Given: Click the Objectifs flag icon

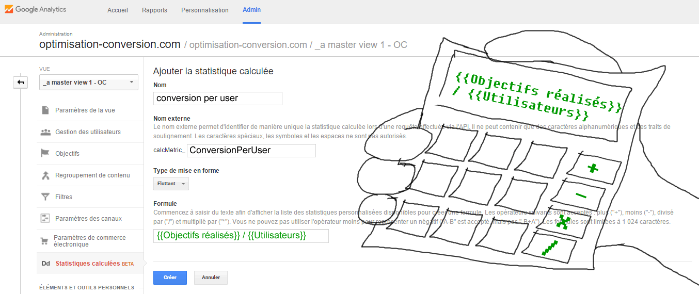Looking at the screenshot, I should pyautogui.click(x=45, y=154).
